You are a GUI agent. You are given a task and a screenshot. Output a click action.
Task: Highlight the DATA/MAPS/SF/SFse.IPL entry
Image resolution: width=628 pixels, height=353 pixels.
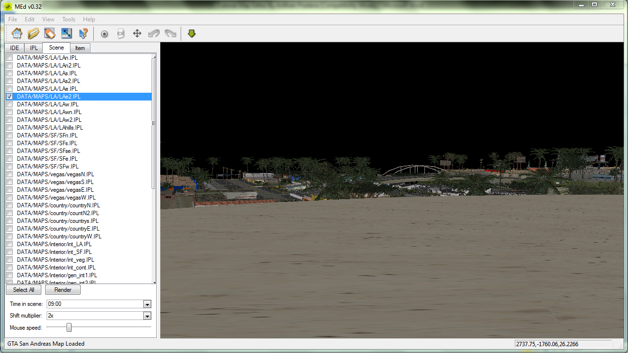(79, 151)
